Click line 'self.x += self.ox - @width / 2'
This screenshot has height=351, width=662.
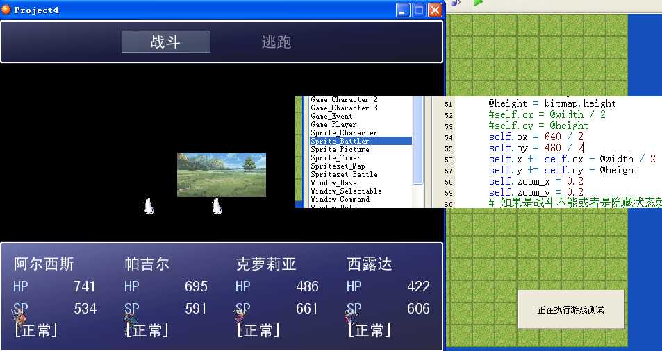[572, 159]
